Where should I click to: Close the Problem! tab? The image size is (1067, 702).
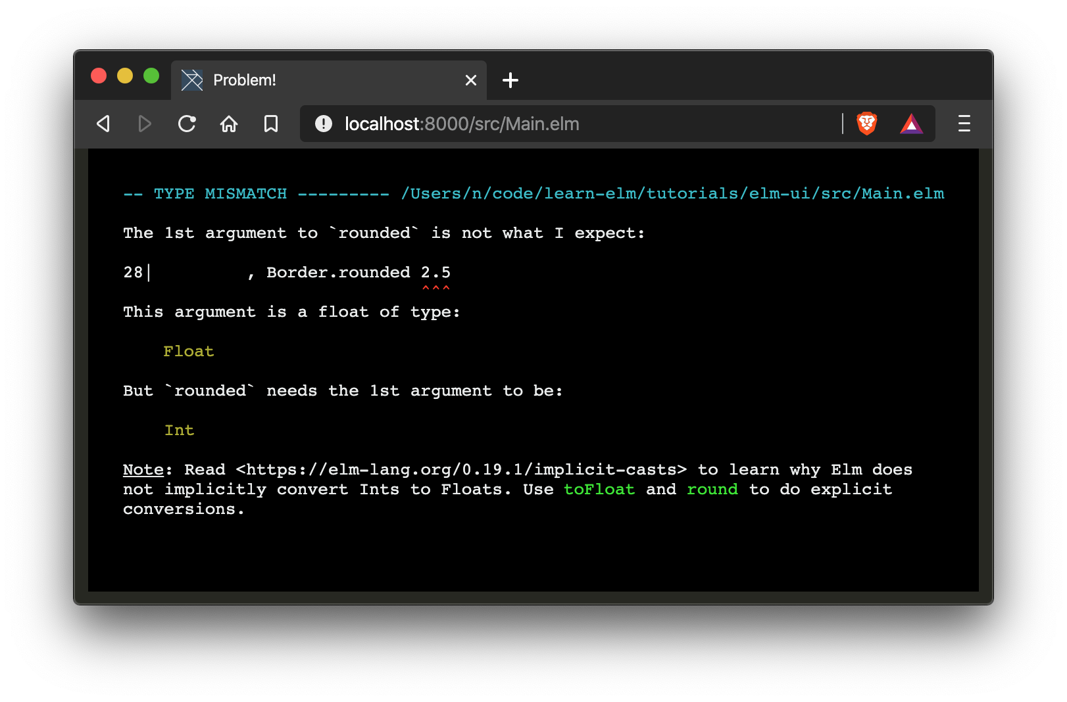(471, 80)
